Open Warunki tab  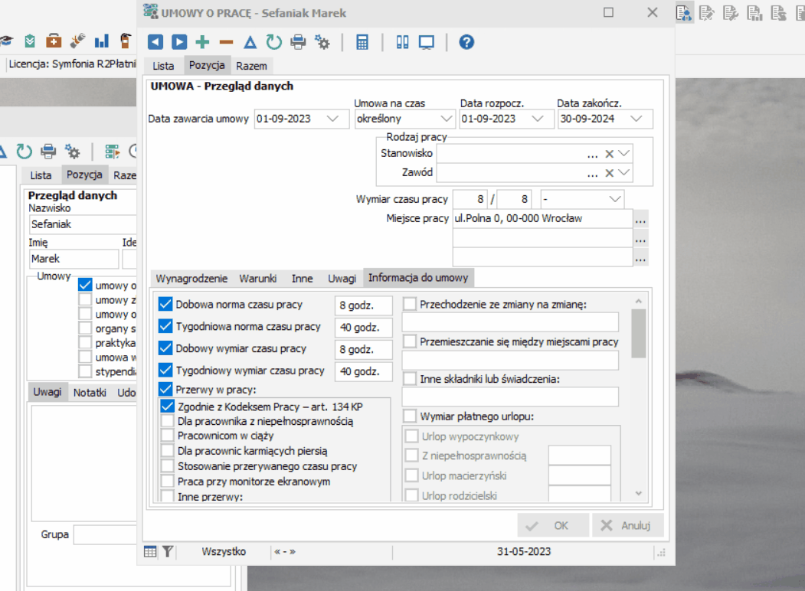257,279
